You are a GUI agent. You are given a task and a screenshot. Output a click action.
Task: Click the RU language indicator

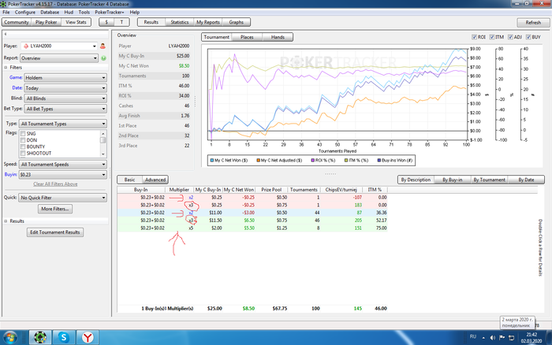coord(473,337)
